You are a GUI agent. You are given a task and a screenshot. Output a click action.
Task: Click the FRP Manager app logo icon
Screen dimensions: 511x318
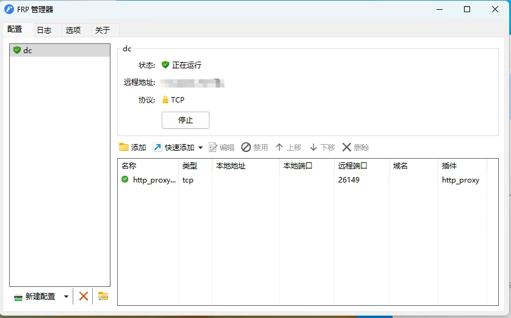pos(9,9)
